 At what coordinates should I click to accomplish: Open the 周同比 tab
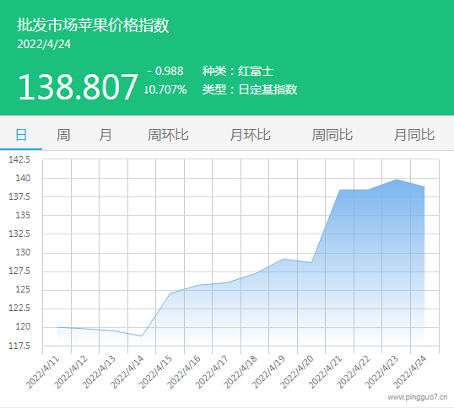(332, 135)
